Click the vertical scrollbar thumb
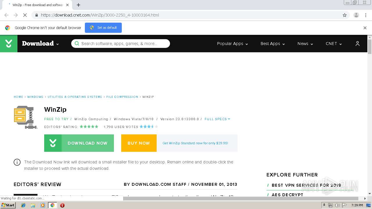This screenshot has width=372, height=209. point(370,46)
